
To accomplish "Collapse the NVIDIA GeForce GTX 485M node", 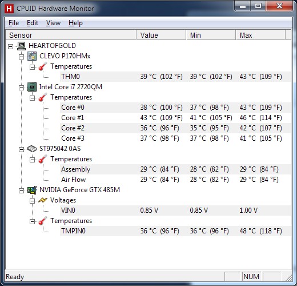I will coord(21,190).
